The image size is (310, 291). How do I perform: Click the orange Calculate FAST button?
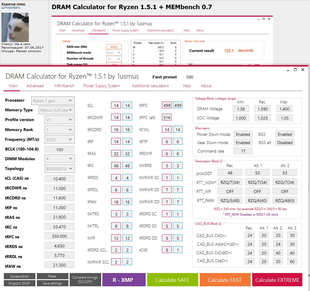(x=225, y=280)
